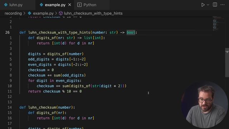Click the recording breadcrumb folder
This screenshot has height=129, width=229.
click(13, 13)
